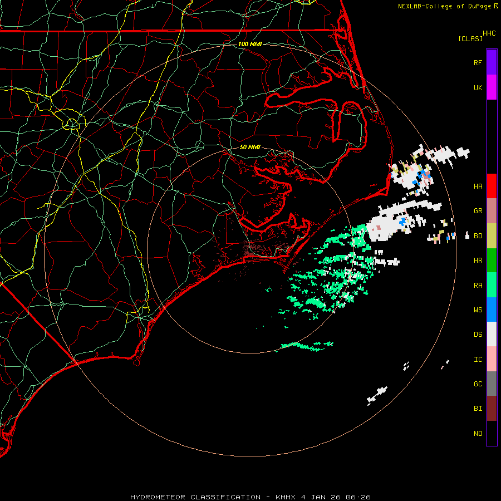The image size is (501, 501).
Task: Select the WS blue legend swatch
Action: pyautogui.click(x=492, y=310)
